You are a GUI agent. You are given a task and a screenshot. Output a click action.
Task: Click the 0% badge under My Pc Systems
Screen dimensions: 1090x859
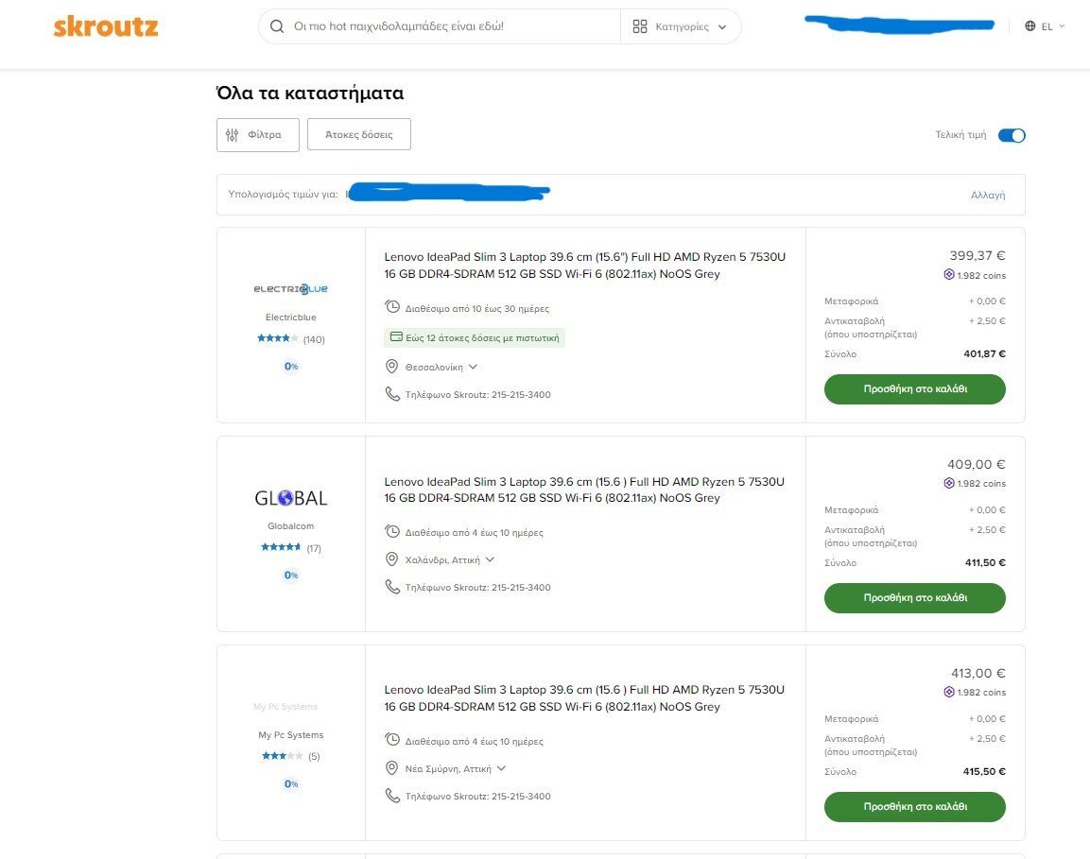pos(290,784)
